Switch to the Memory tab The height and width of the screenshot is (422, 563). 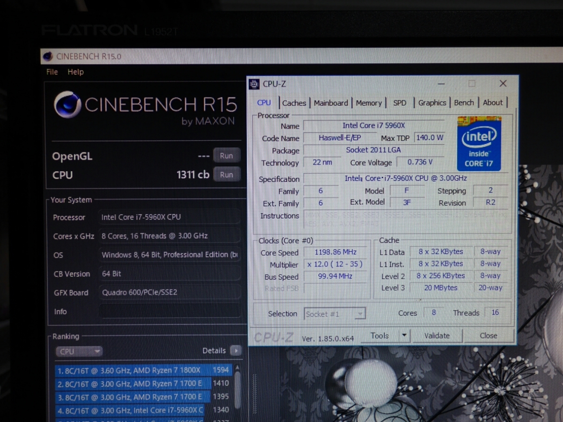pos(369,103)
